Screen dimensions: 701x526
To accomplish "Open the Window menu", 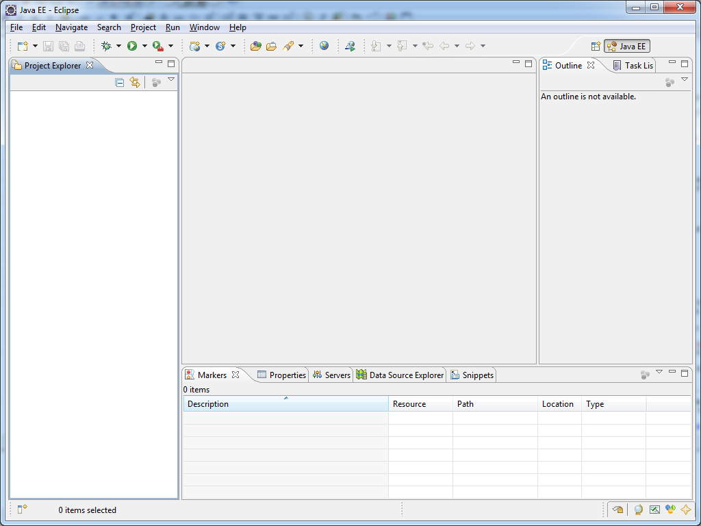I will tap(204, 27).
